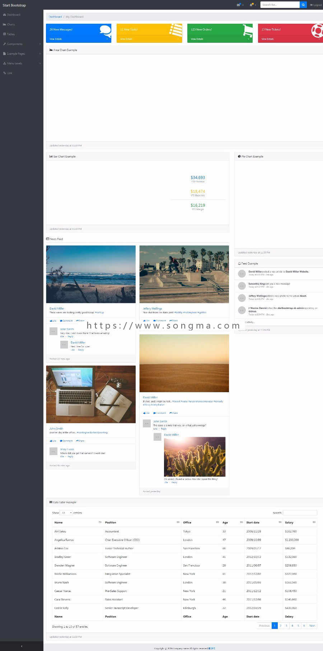Image resolution: width=323 pixels, height=651 pixels.
Task: Click Next in table pagination
Action: (x=312, y=625)
